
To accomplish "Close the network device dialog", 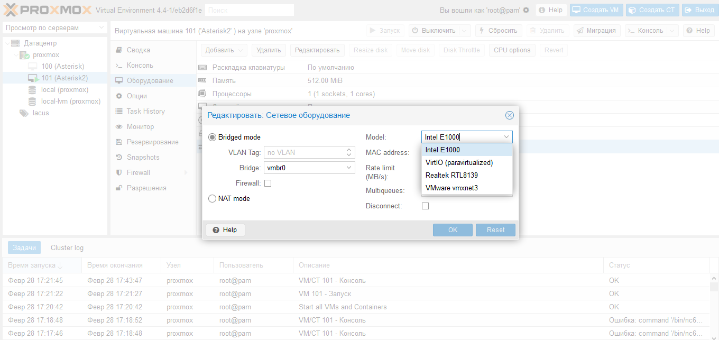I will pyautogui.click(x=509, y=115).
